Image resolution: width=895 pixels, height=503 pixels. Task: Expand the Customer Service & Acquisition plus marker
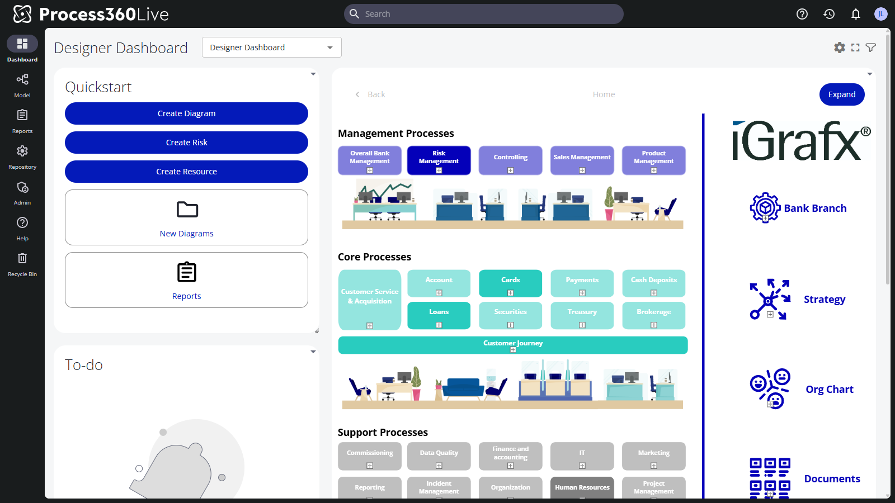click(x=370, y=326)
